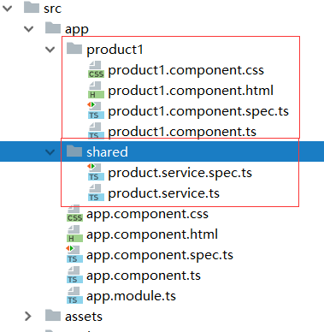Open product1.component.spec.ts file
Image resolution: width=324 pixels, height=332 pixels.
[x=198, y=111]
